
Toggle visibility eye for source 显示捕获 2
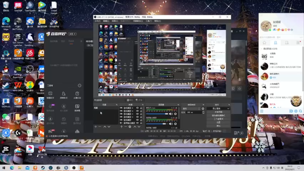[x=138, y=117]
